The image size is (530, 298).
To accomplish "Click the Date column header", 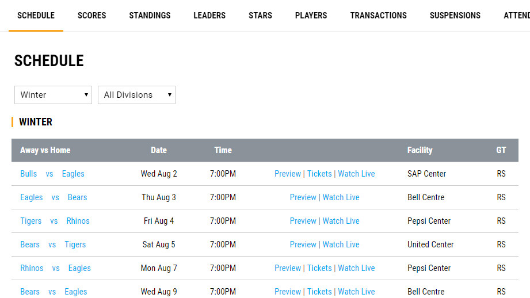I will click(x=159, y=150).
